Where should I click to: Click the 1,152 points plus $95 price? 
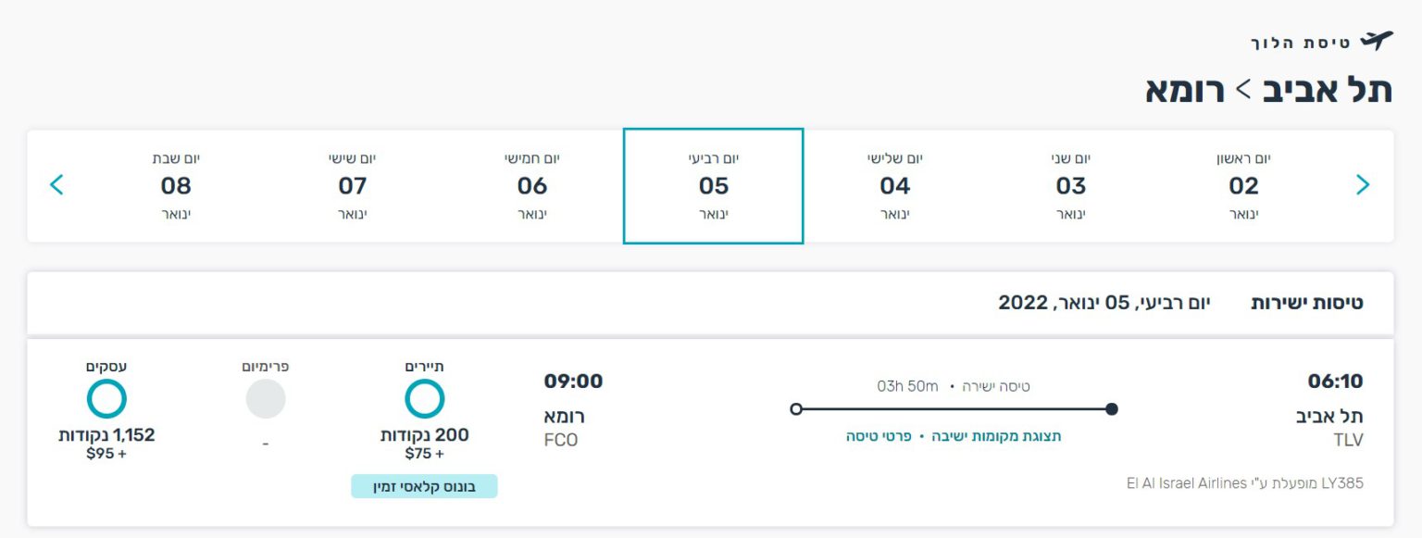coord(106,444)
